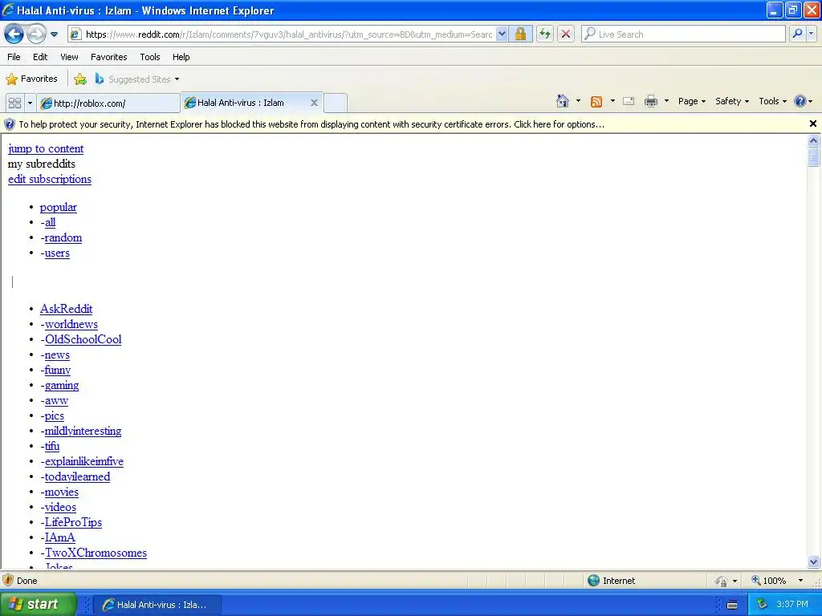822x616 pixels.
Task: Open the 'popular' link
Action: tap(58, 208)
